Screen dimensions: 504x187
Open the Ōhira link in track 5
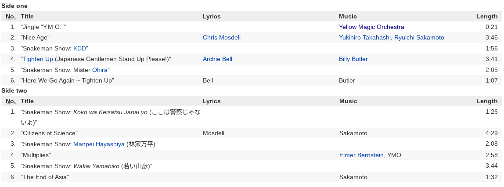pyautogui.click(x=100, y=70)
